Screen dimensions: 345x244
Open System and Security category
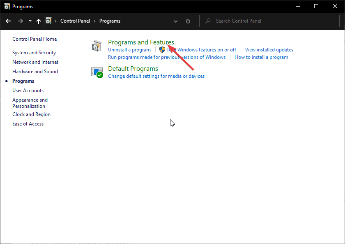[x=34, y=53]
